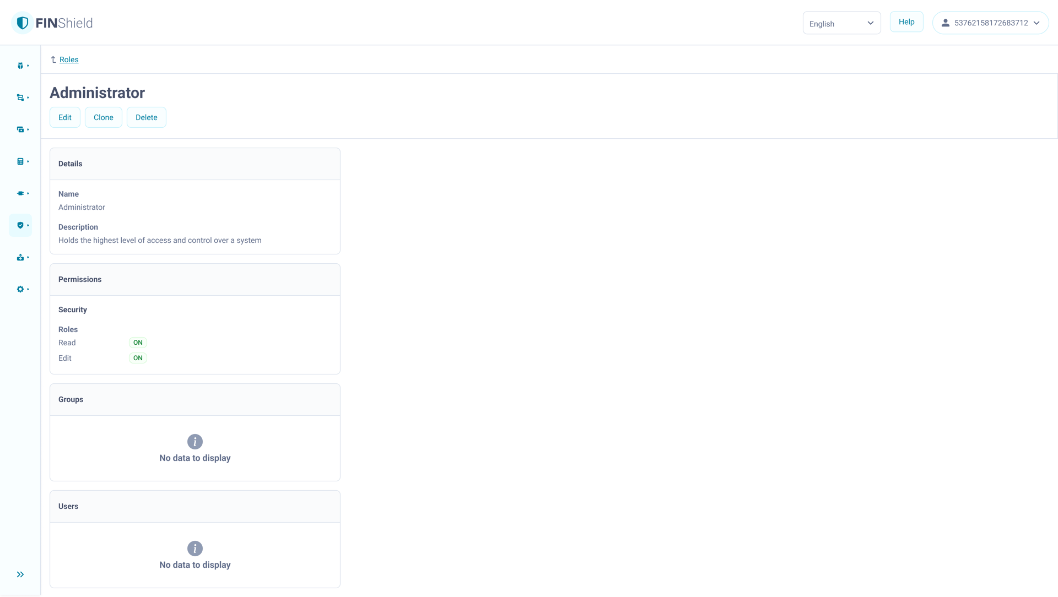Toggle the Roles Read ON badge
The height and width of the screenshot is (597, 1058).
(x=138, y=343)
